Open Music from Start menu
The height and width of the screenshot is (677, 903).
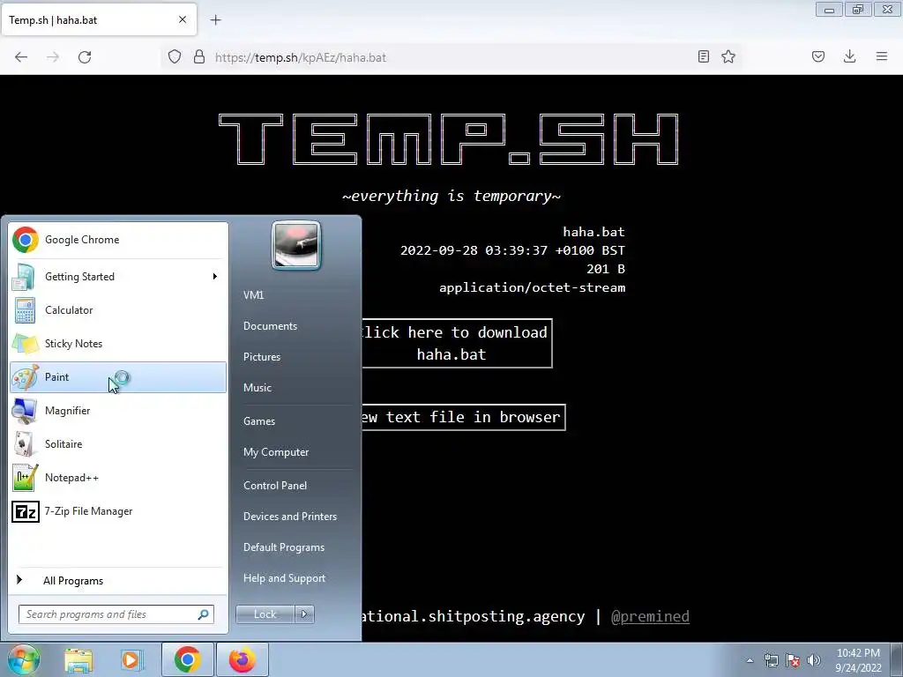click(257, 388)
